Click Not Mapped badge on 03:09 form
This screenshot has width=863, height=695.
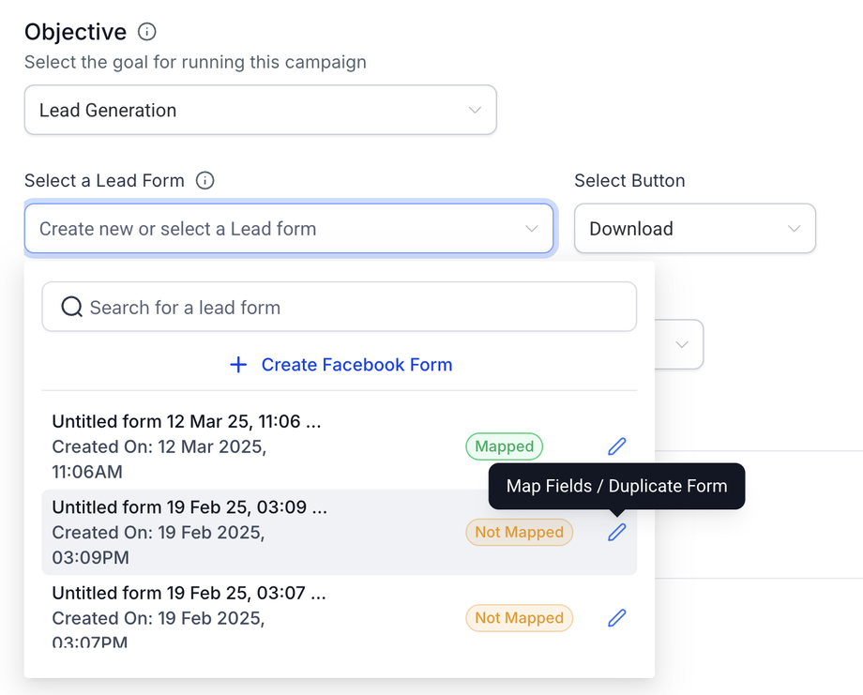tap(519, 533)
